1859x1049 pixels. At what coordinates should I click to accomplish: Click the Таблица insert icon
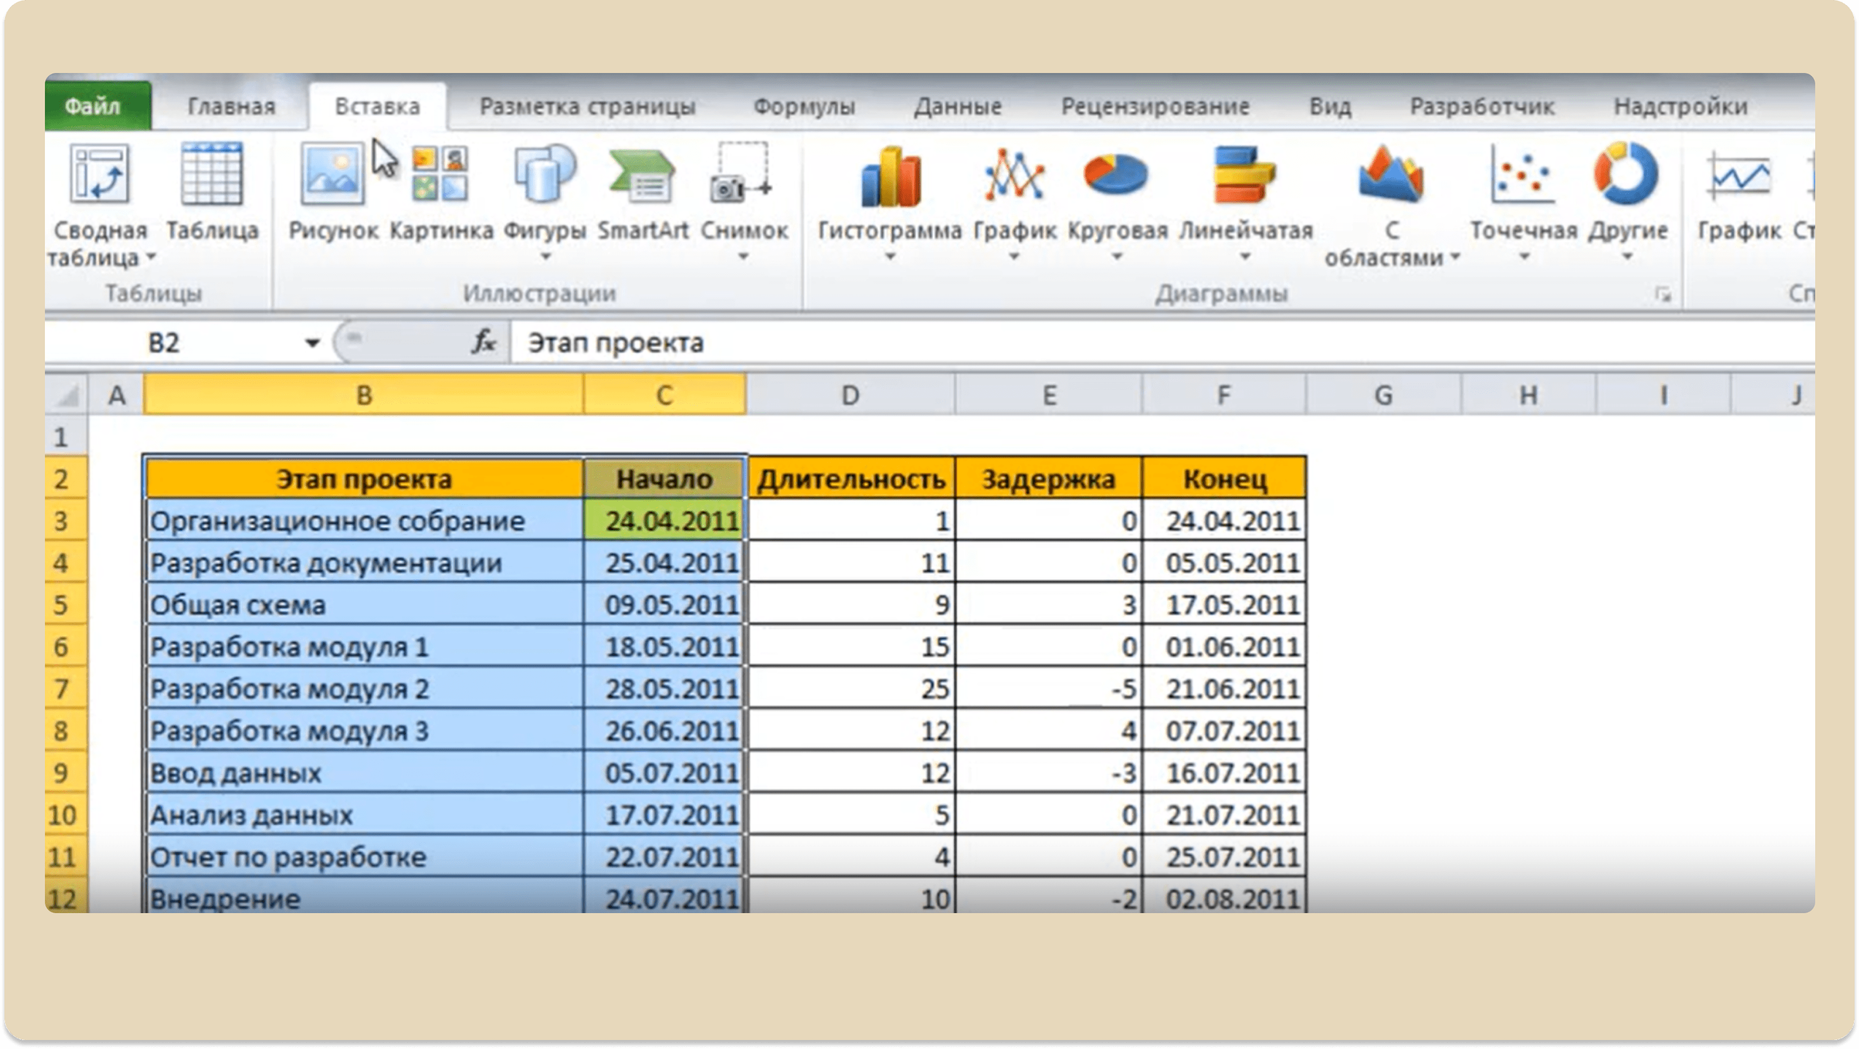[211, 174]
